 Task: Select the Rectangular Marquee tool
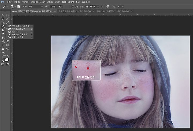[8, 15]
